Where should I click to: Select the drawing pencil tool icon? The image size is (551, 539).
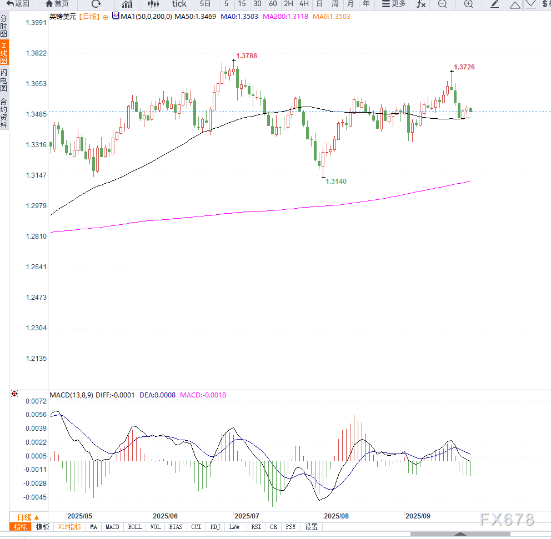[x=495, y=4]
